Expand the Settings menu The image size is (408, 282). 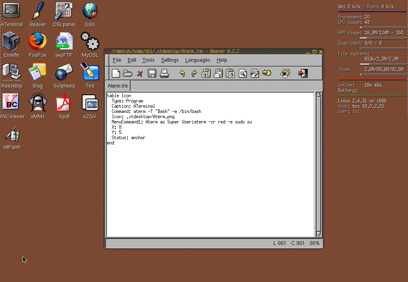pyautogui.click(x=170, y=60)
